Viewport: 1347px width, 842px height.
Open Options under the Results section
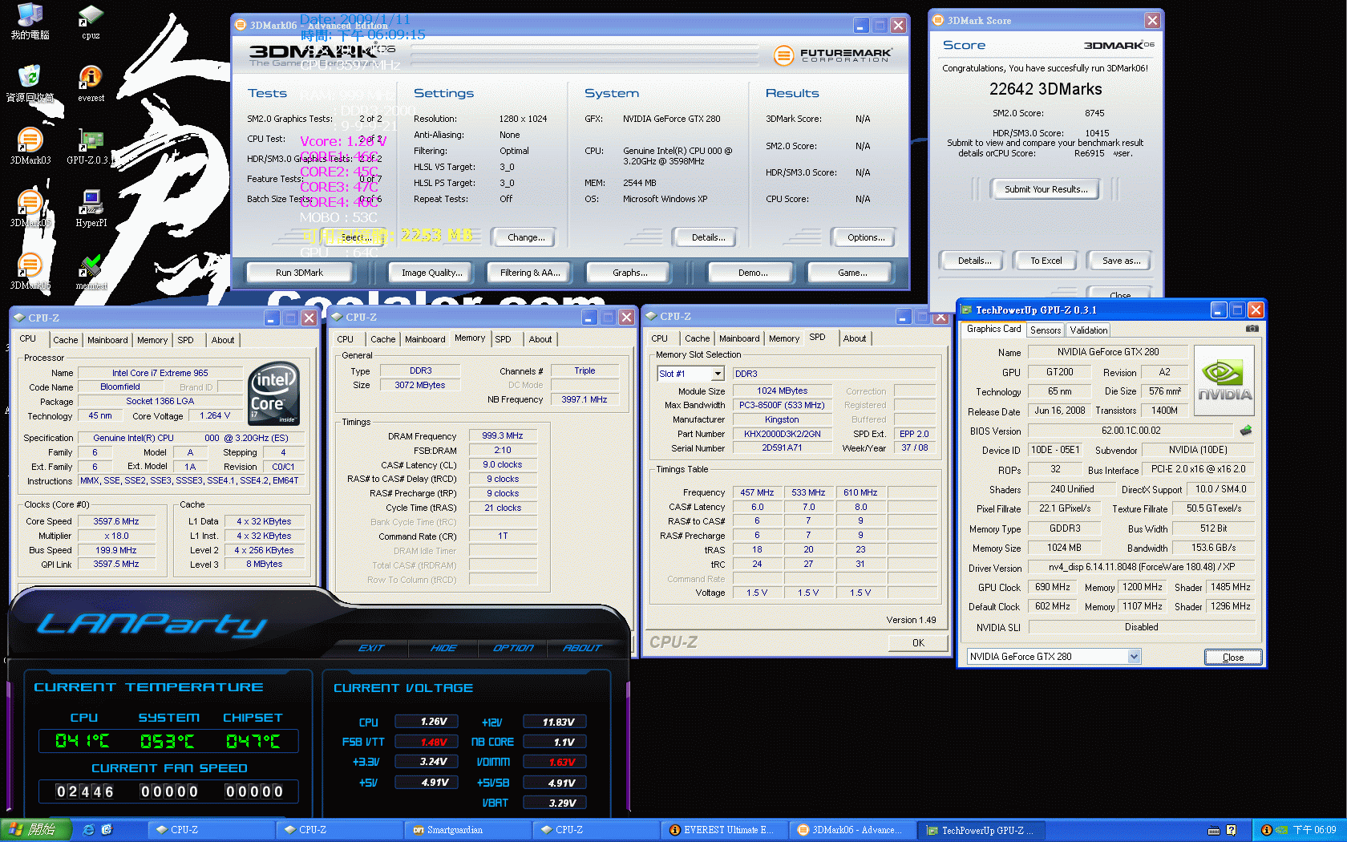[866, 237]
